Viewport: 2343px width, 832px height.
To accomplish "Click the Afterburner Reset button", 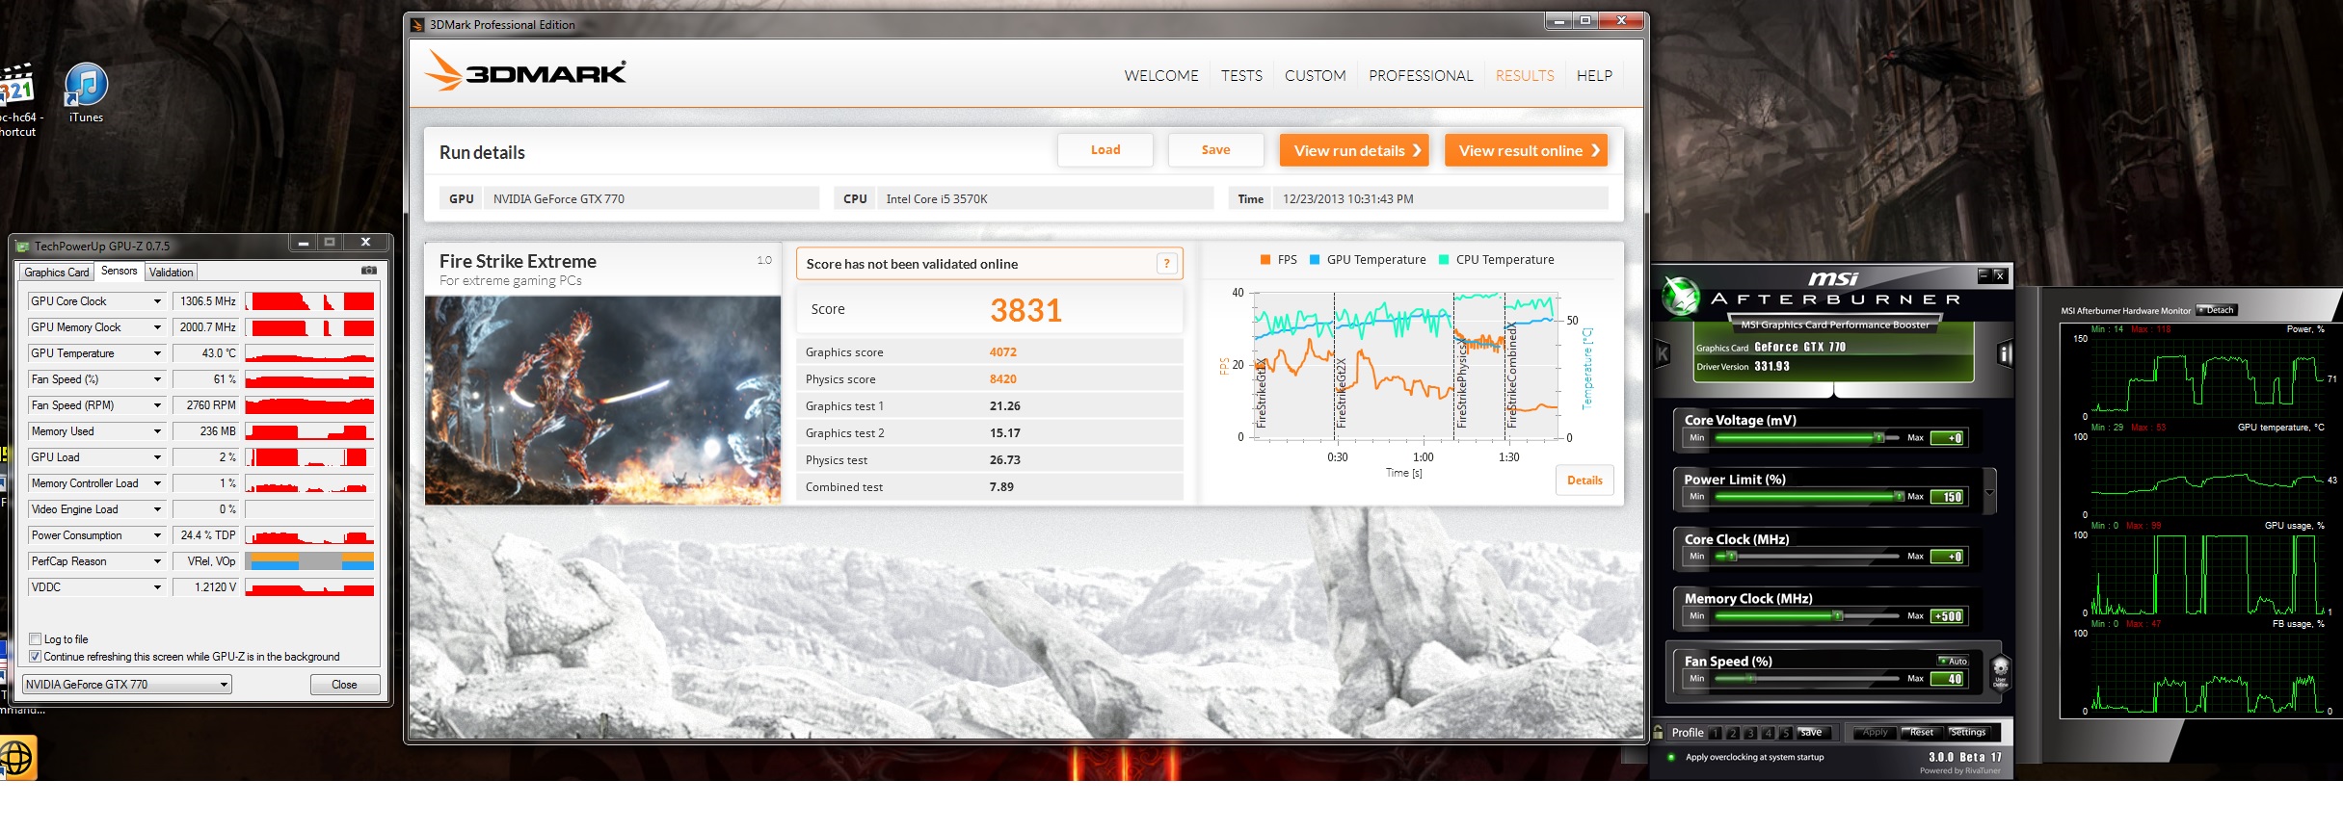I will [1921, 733].
